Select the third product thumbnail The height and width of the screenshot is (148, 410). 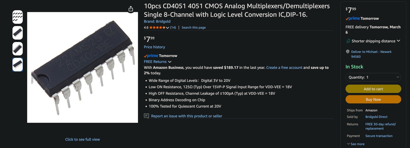click(17, 49)
